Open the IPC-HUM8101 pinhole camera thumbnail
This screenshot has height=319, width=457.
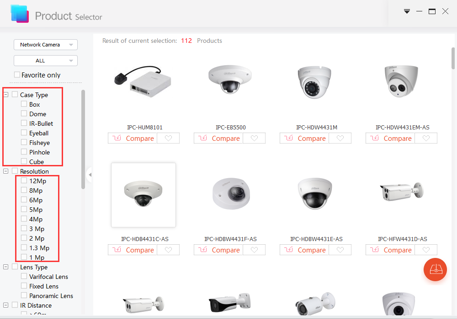pos(143,82)
